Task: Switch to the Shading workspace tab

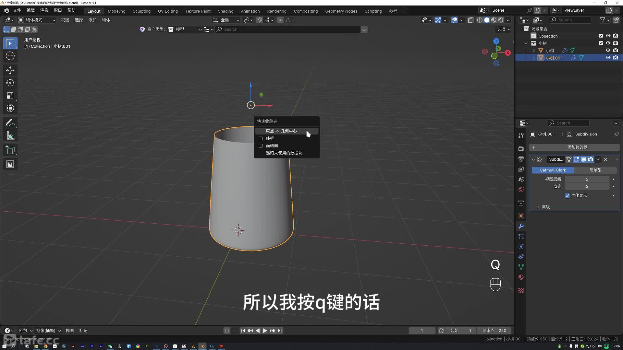Action: point(226,11)
